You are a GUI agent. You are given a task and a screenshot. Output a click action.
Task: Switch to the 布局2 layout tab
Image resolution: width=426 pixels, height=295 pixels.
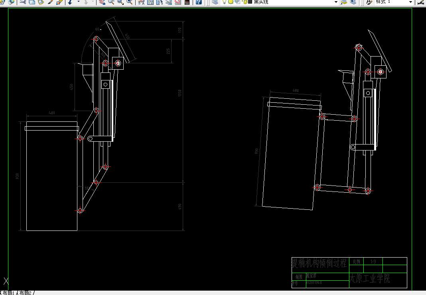pos(25,293)
